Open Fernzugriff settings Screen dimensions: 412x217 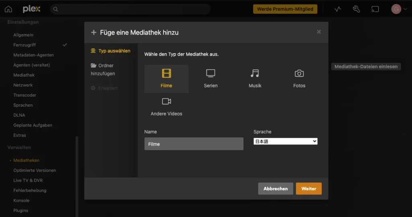coord(25,45)
